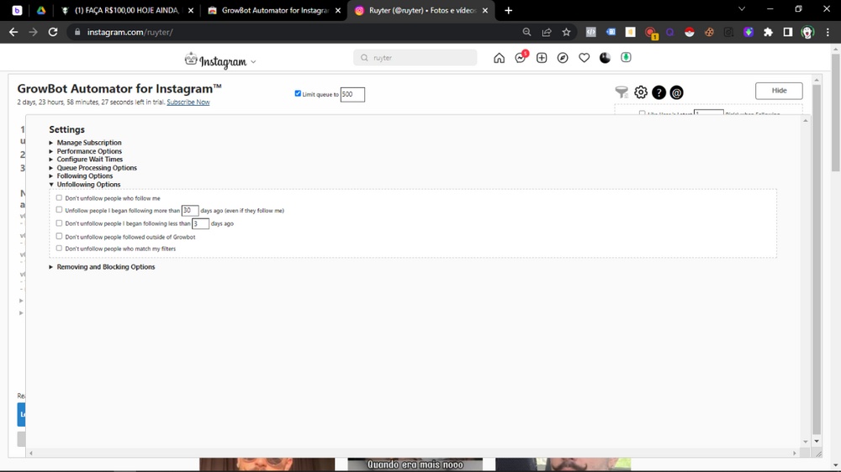The width and height of the screenshot is (841, 472).
Task: Enable Don't unfollow people followed outside of Growbot
Action: (59, 236)
